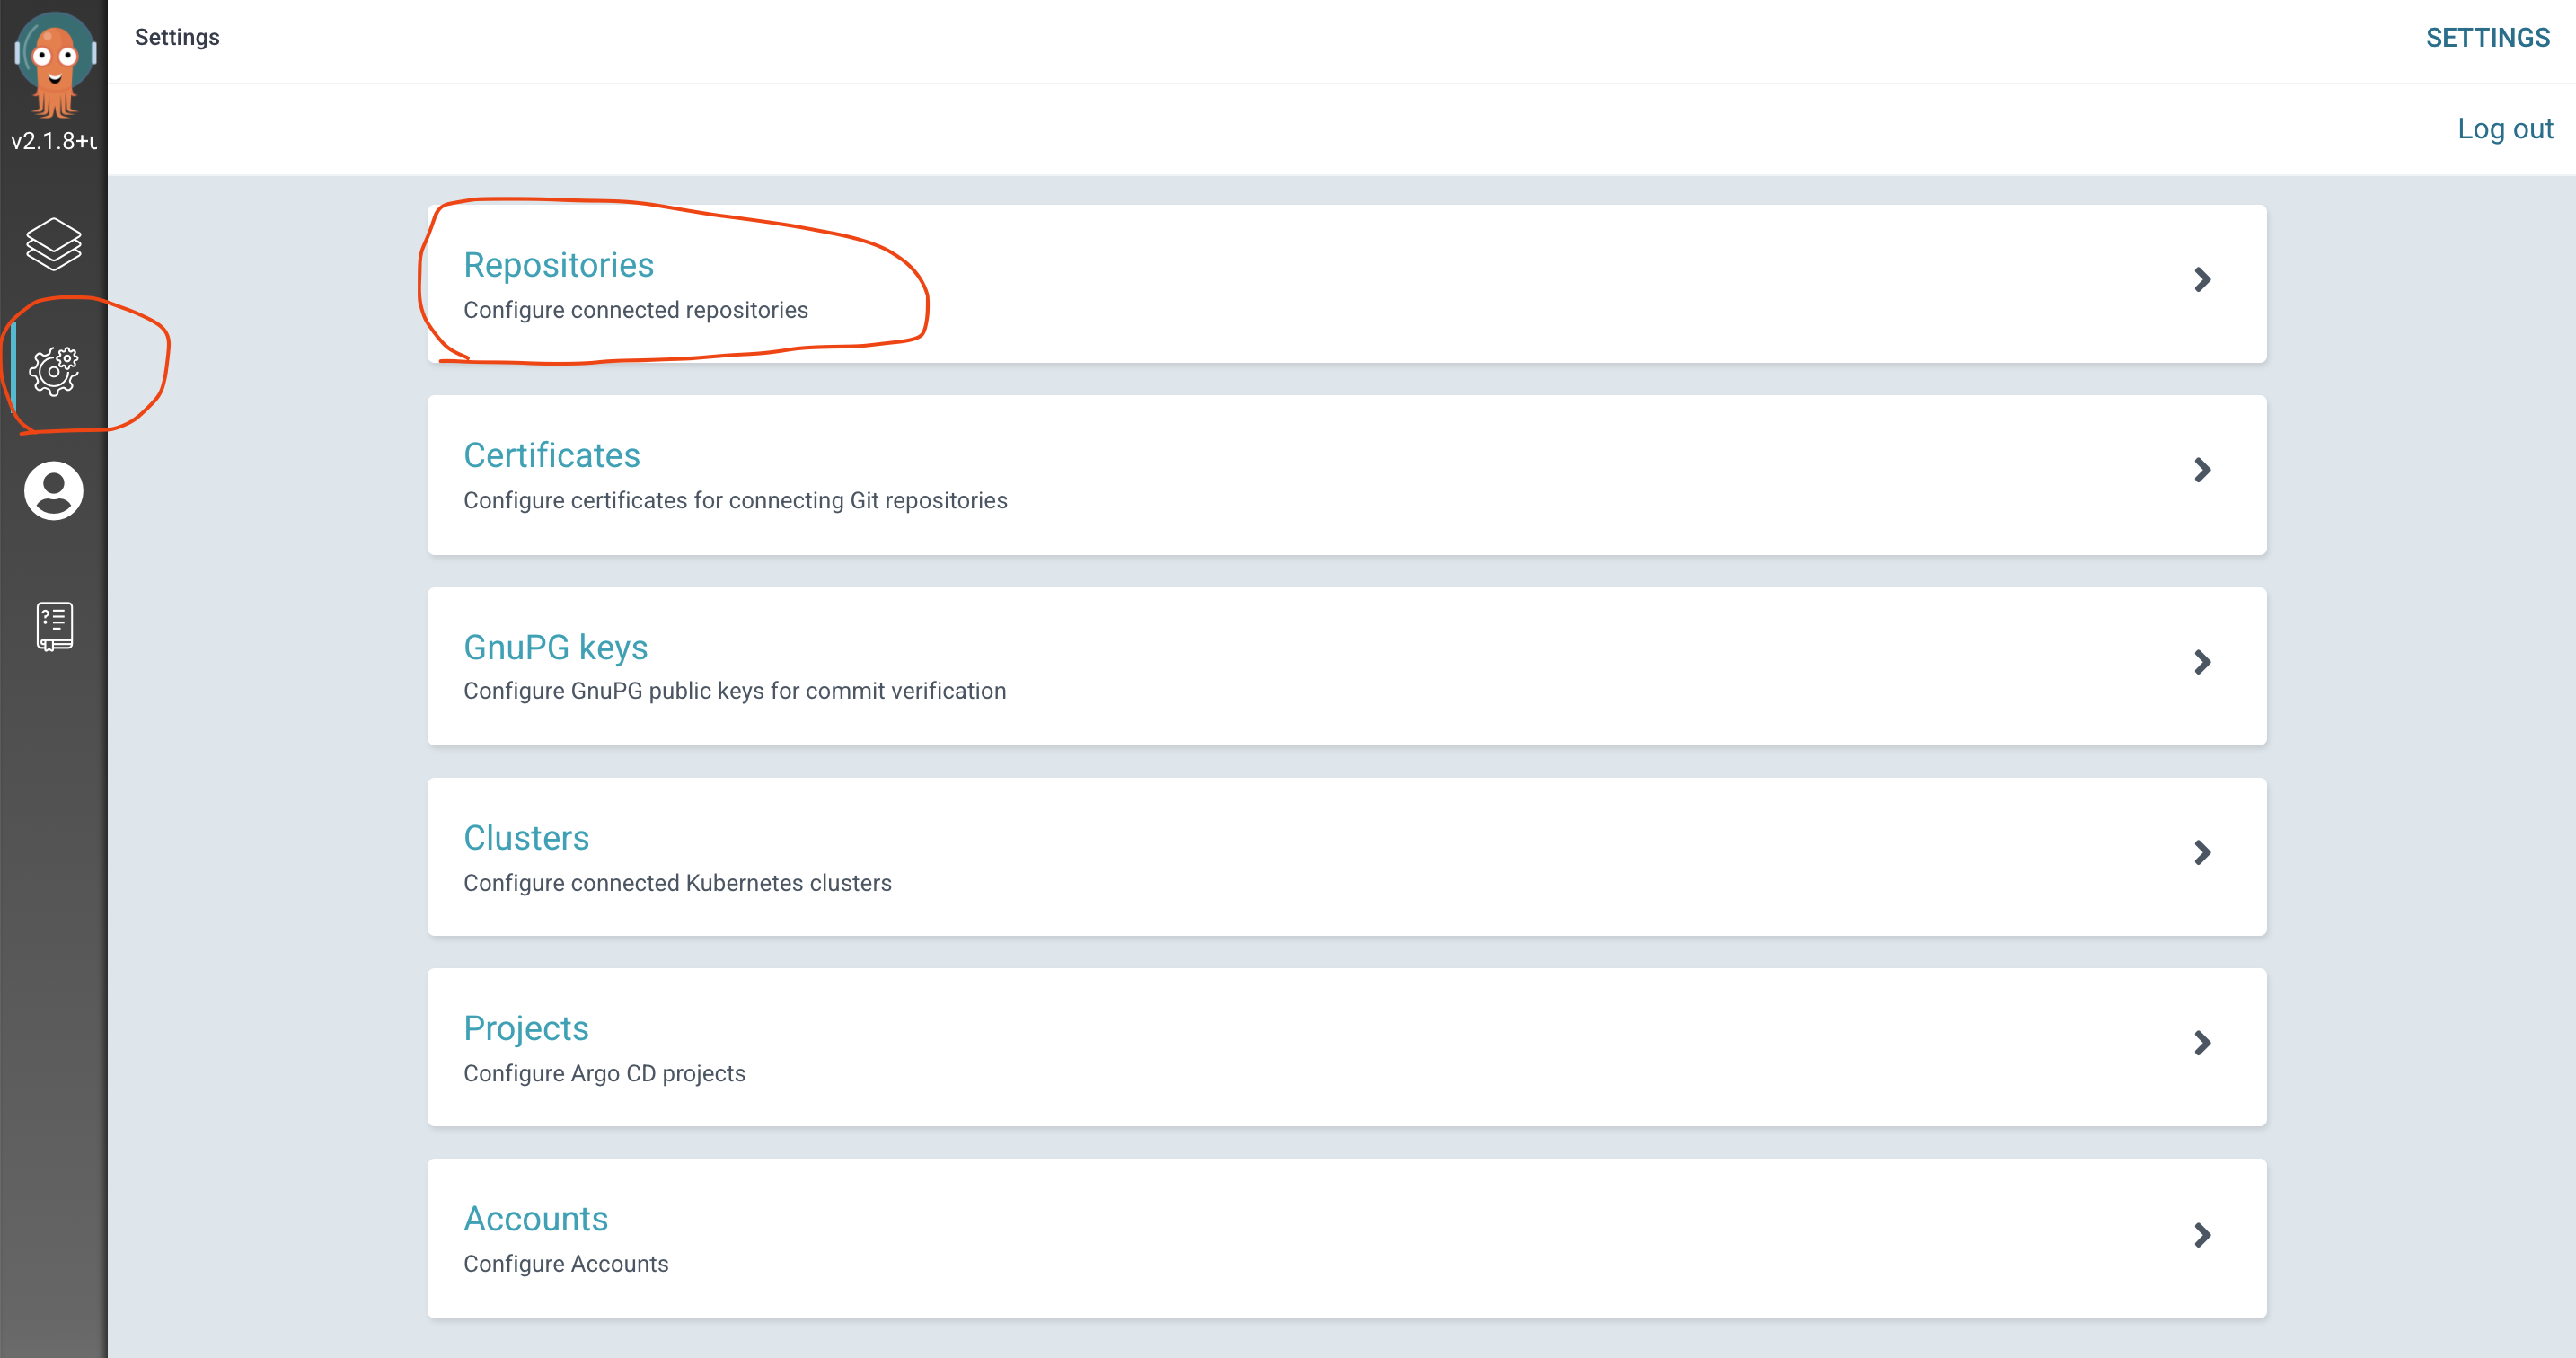Click the v2.1.8 version label
Viewport: 2576px width, 1358px height.
tap(54, 141)
